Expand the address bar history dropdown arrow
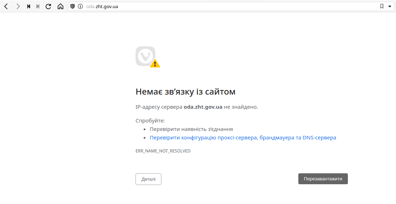This screenshot has width=396, height=204. pos(390,6)
